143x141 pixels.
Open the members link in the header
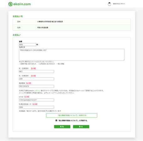(x=119, y=4)
